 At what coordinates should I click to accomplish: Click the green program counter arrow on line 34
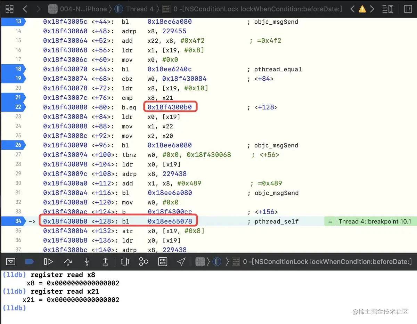coord(32,221)
